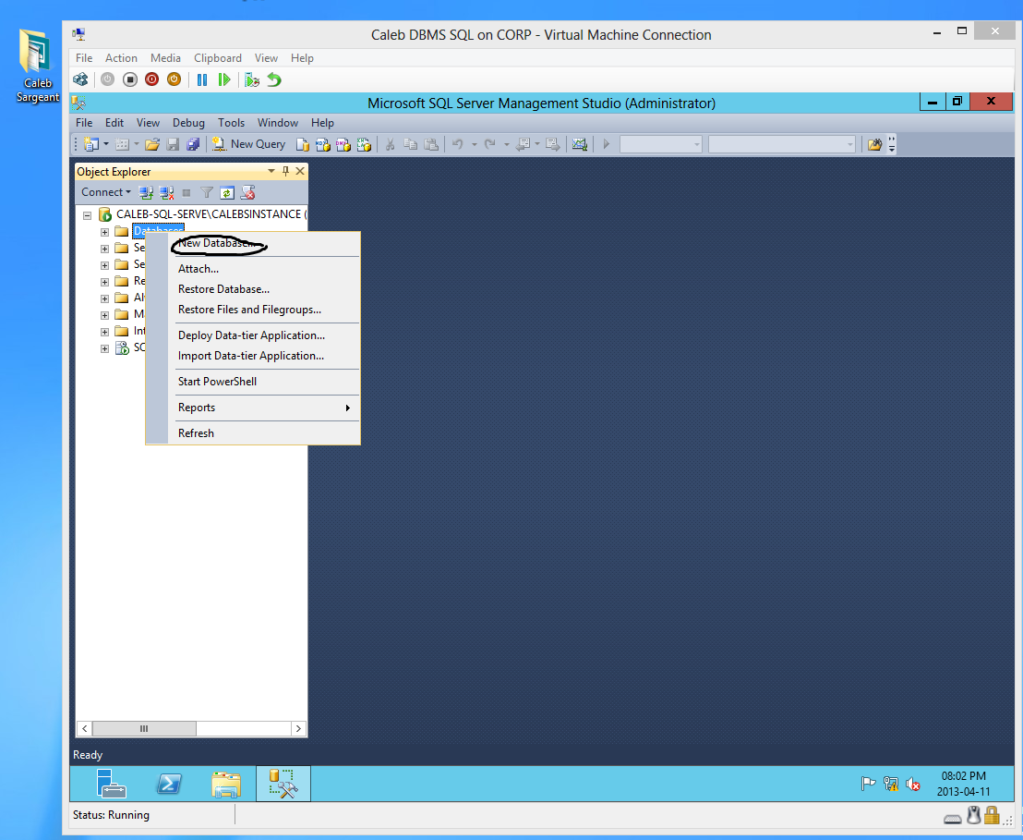Click the Cut scissors icon
The height and width of the screenshot is (840, 1023).
pos(391,144)
